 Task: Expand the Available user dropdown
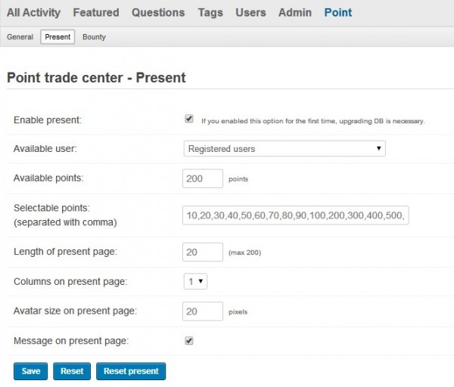pyautogui.click(x=285, y=149)
